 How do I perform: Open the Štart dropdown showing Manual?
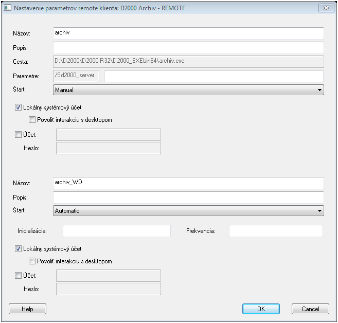point(188,90)
